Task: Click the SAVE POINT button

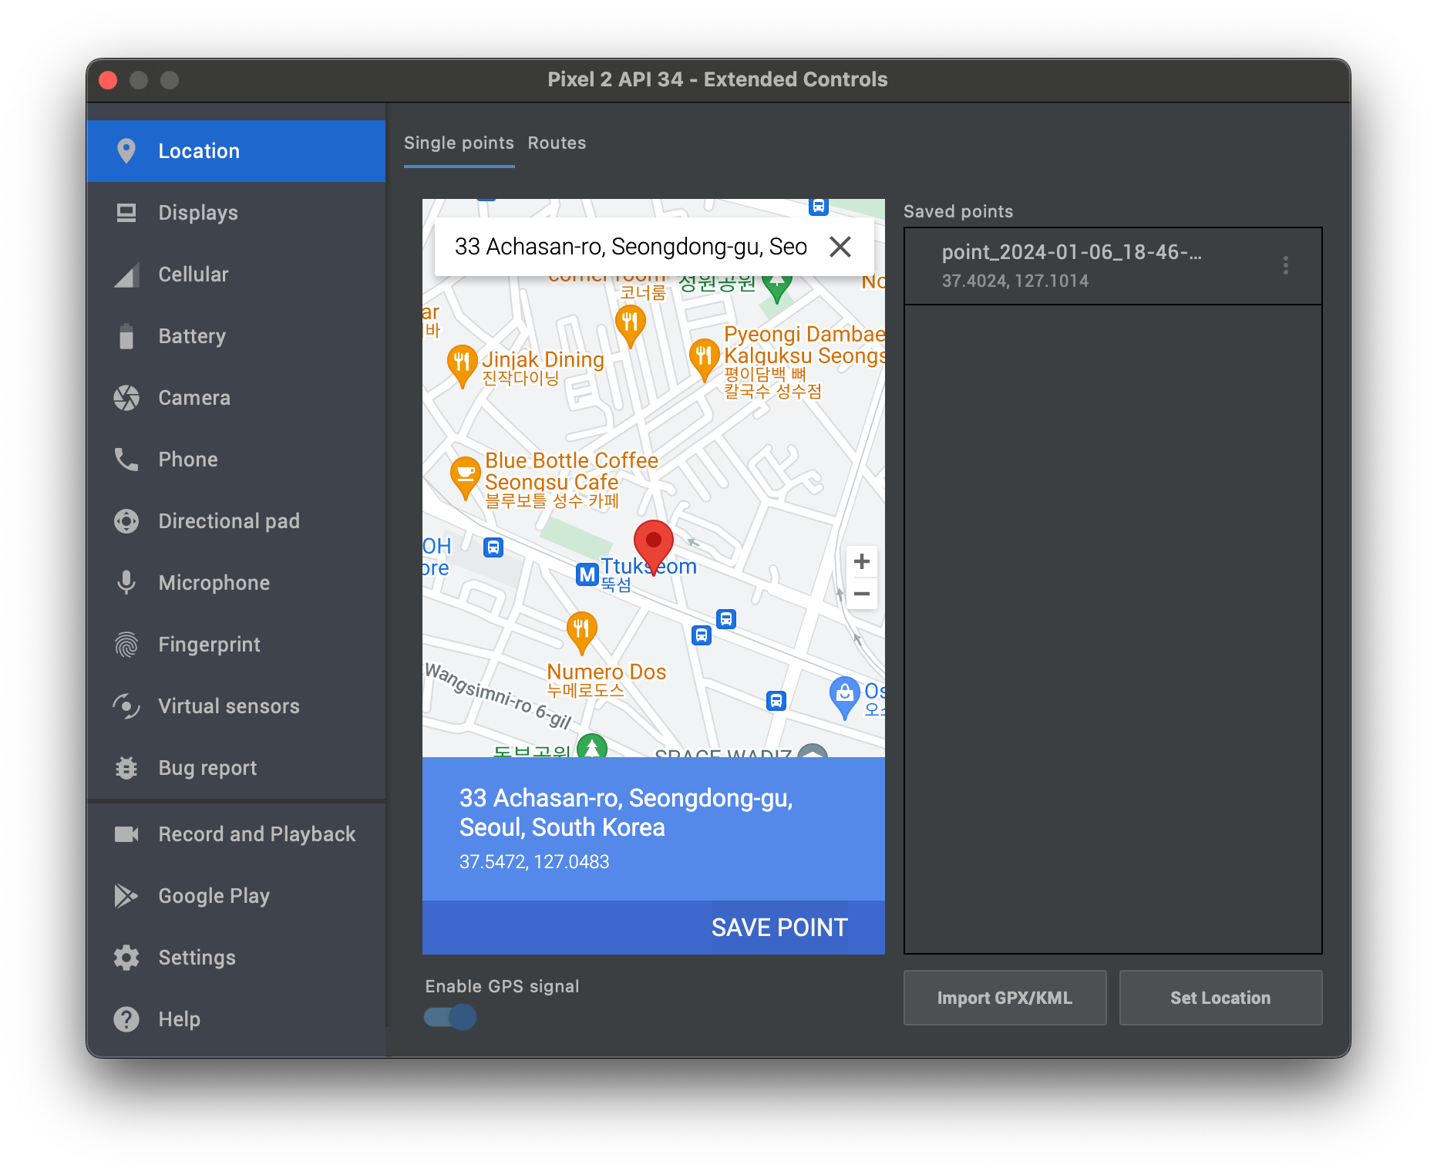Action: pos(779,928)
